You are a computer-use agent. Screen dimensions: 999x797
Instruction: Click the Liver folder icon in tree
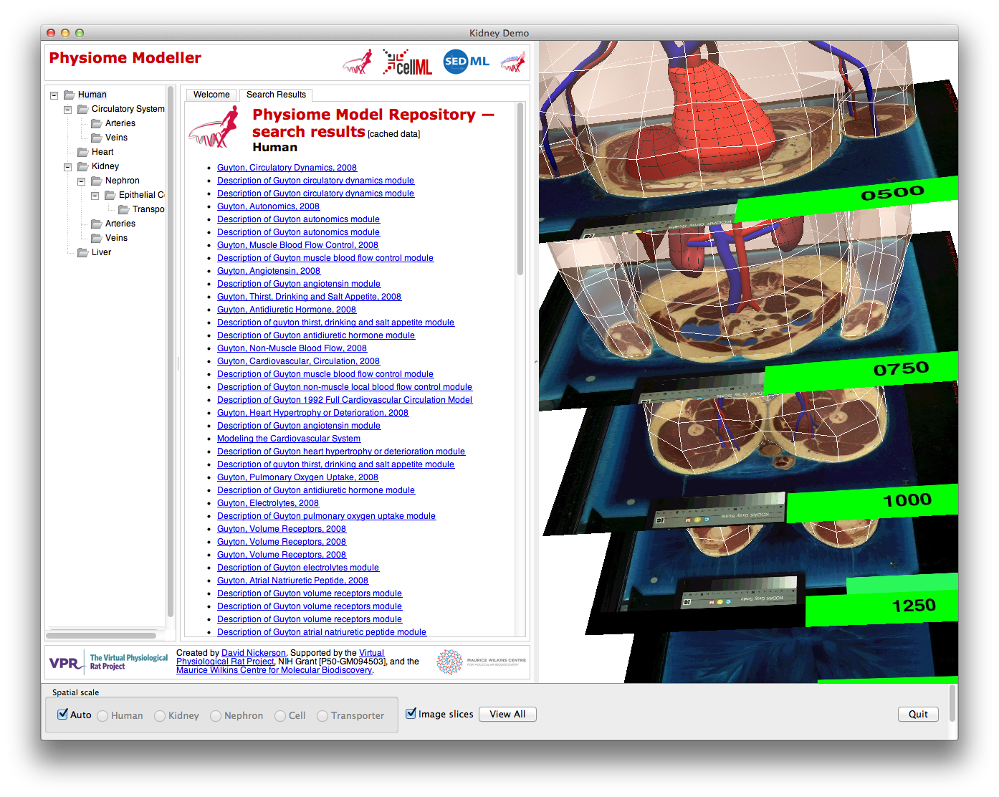[83, 252]
